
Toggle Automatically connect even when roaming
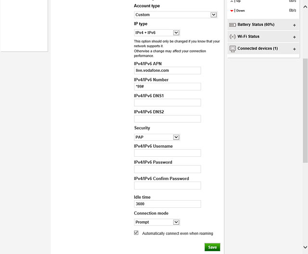[136, 233]
